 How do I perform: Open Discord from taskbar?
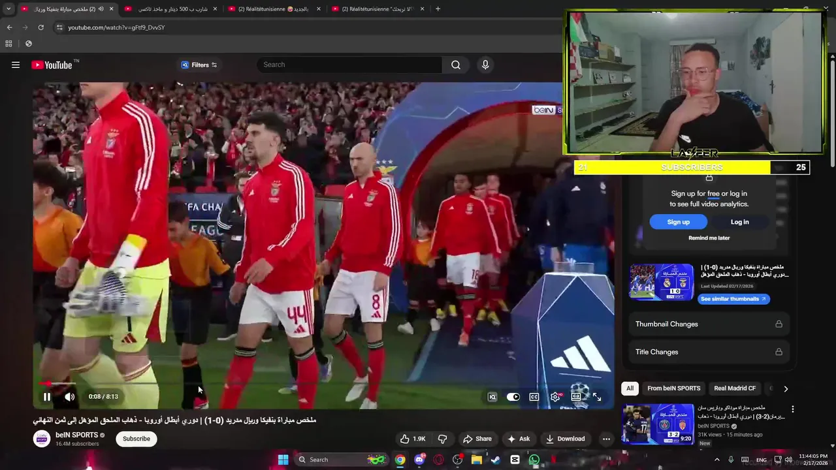tap(419, 460)
